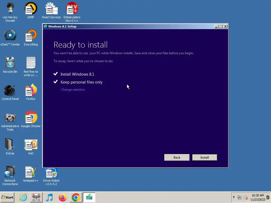Open the Start menu
Screen dimensions: 271x203
pyautogui.click(x=7, y=197)
